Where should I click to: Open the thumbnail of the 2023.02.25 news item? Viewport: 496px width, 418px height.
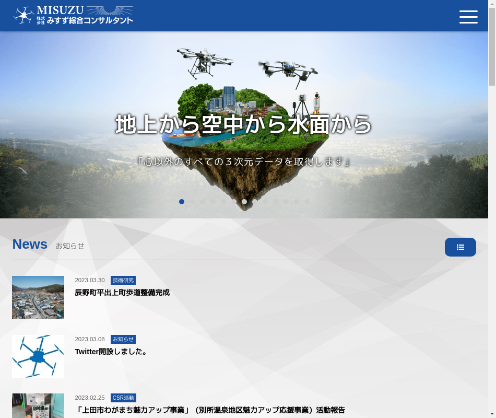tap(38, 406)
